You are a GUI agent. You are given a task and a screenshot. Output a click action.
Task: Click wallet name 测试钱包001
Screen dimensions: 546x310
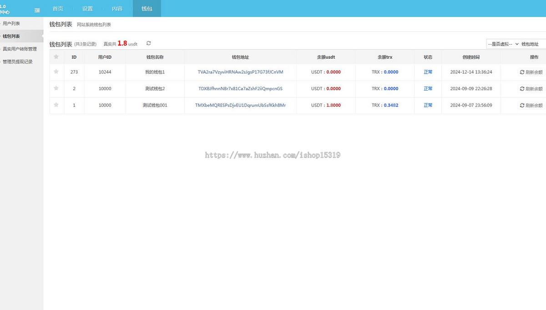[x=155, y=105]
